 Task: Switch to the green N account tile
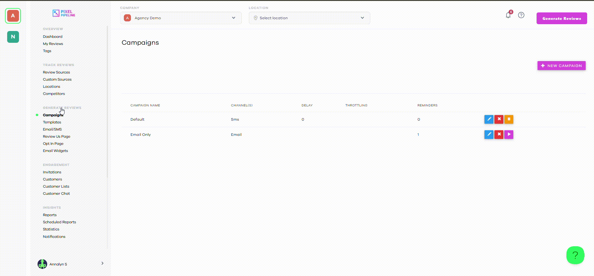[x=13, y=37]
